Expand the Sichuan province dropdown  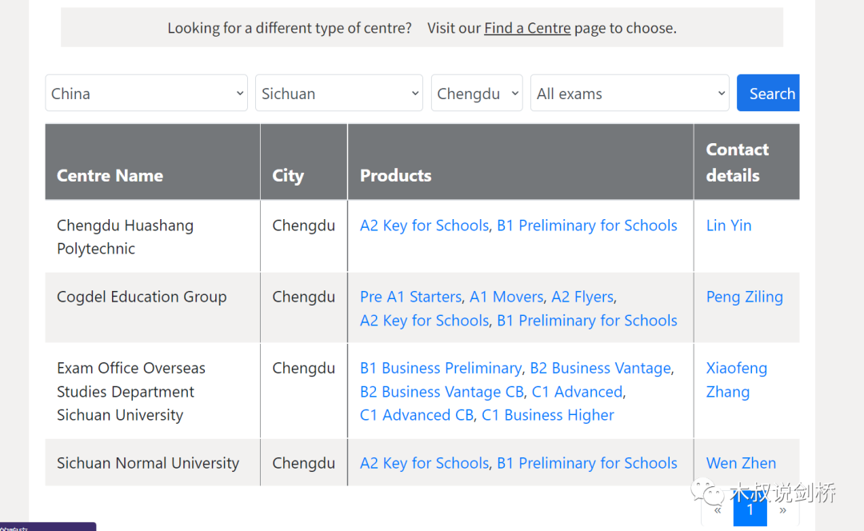tap(338, 94)
